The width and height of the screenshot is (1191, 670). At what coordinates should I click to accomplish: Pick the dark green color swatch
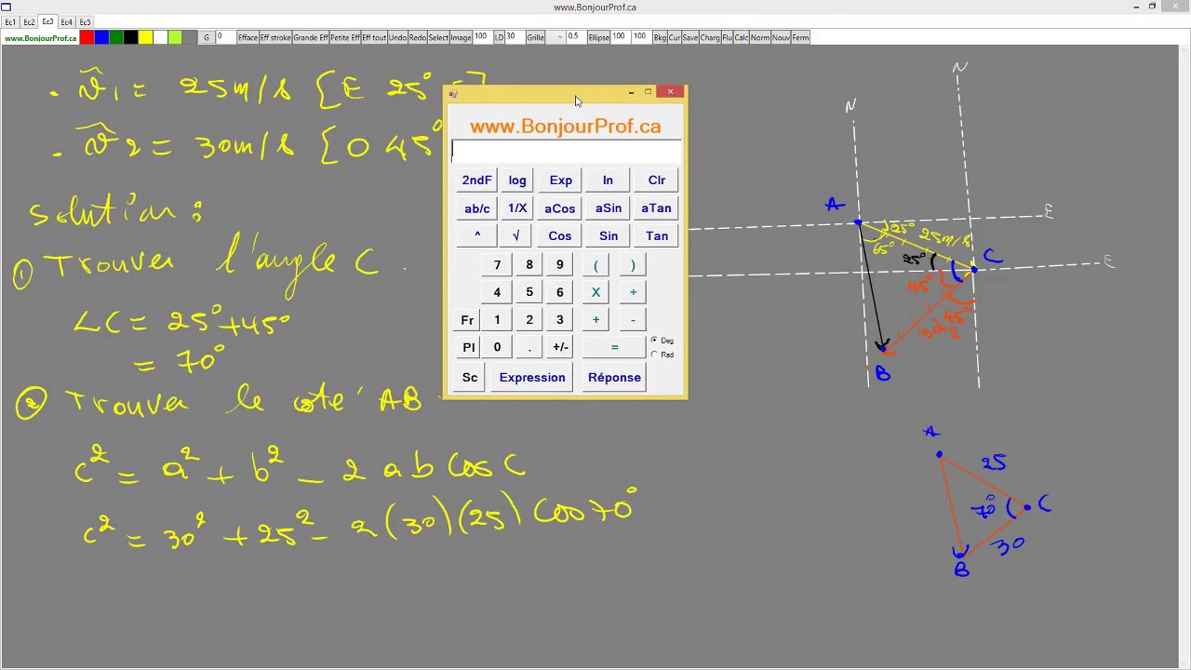click(x=116, y=37)
